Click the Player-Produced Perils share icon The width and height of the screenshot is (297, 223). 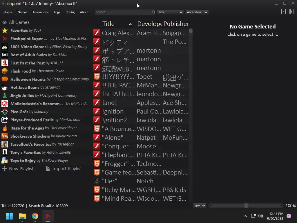point(5,120)
